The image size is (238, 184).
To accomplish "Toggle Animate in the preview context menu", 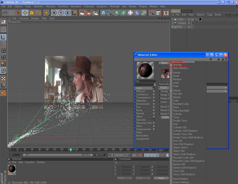I will 177,65.
